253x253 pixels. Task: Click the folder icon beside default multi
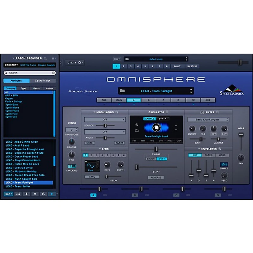127,59
